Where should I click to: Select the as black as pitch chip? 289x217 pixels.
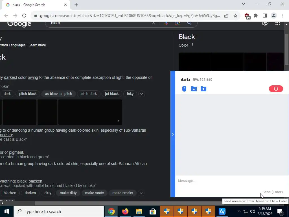tap(58, 94)
